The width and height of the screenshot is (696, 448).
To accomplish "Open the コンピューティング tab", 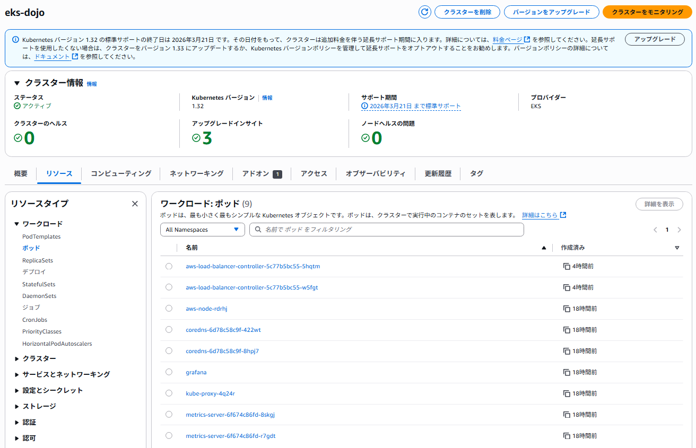I will 121,173.
